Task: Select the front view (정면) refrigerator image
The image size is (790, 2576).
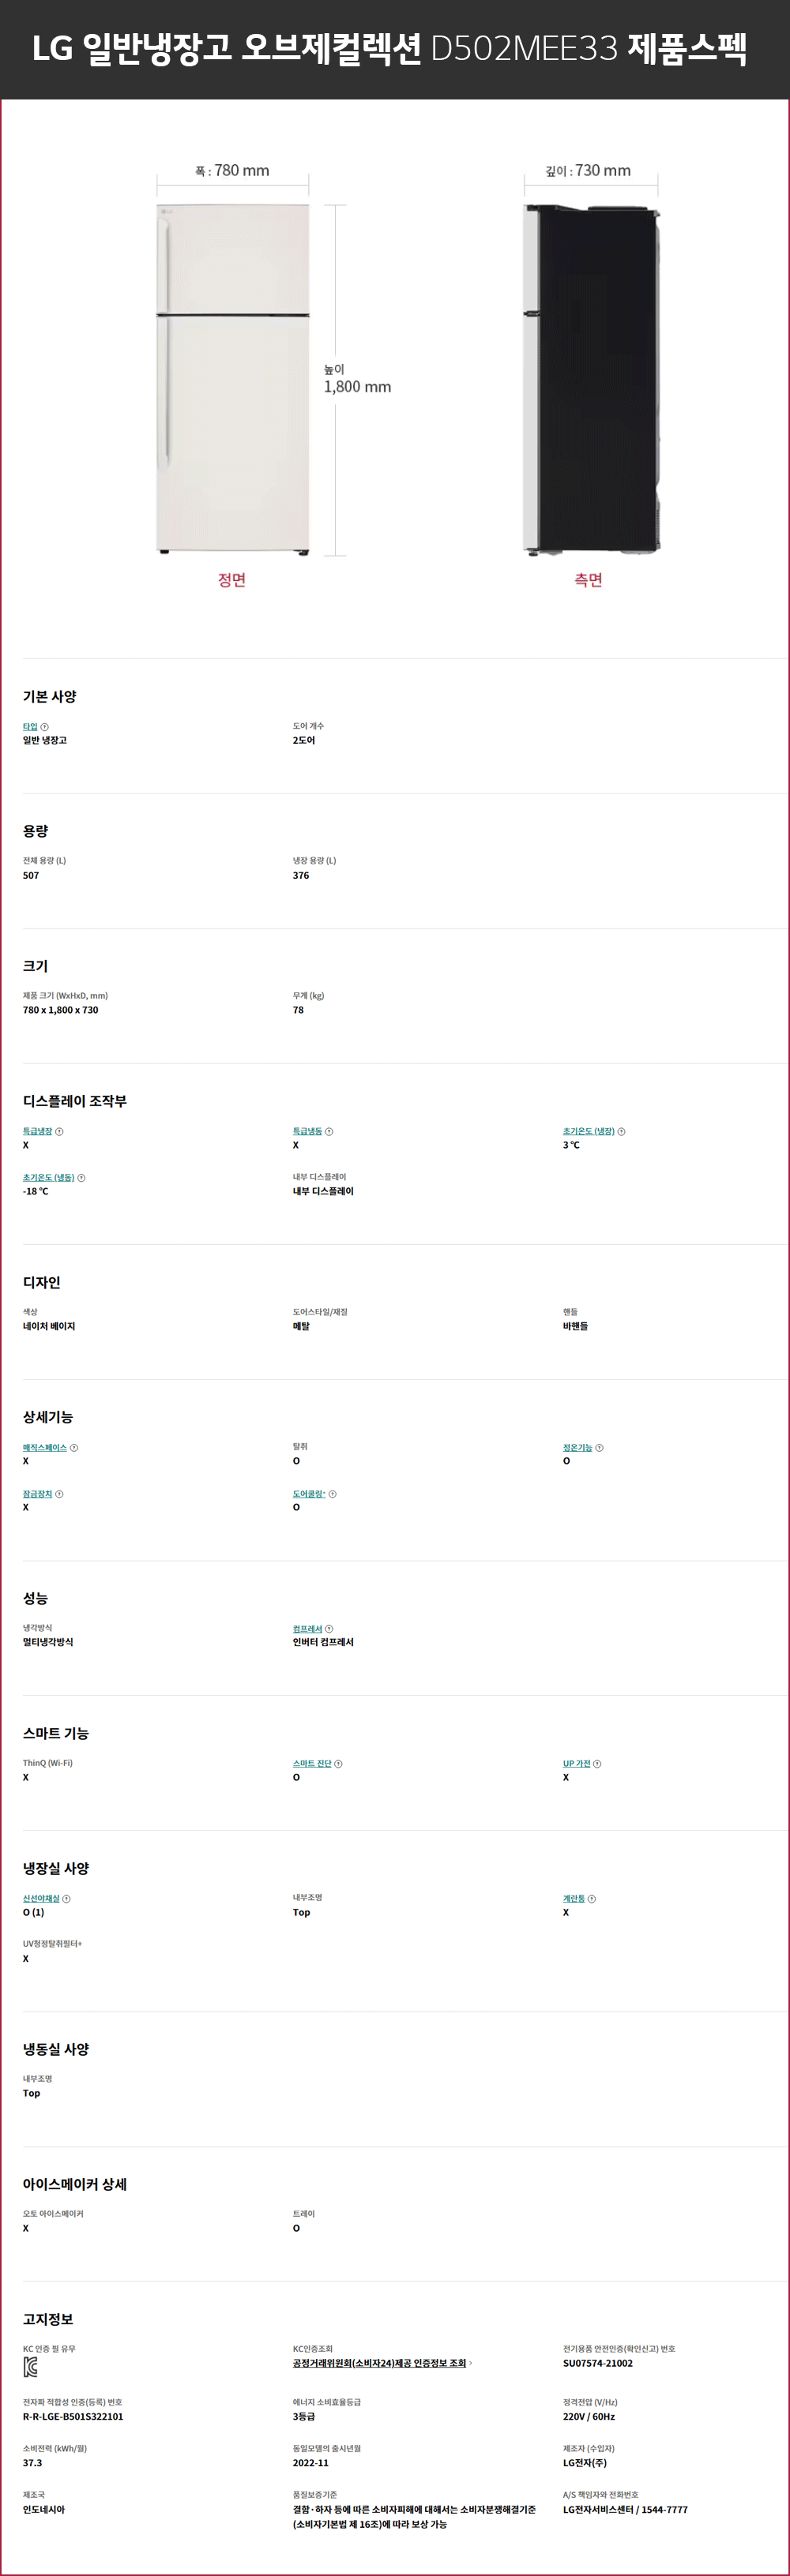Action: (232, 380)
